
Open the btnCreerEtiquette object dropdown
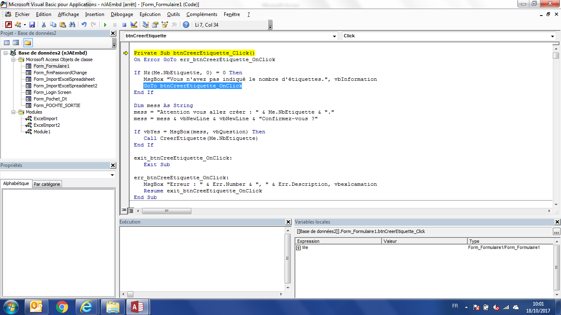pos(334,36)
